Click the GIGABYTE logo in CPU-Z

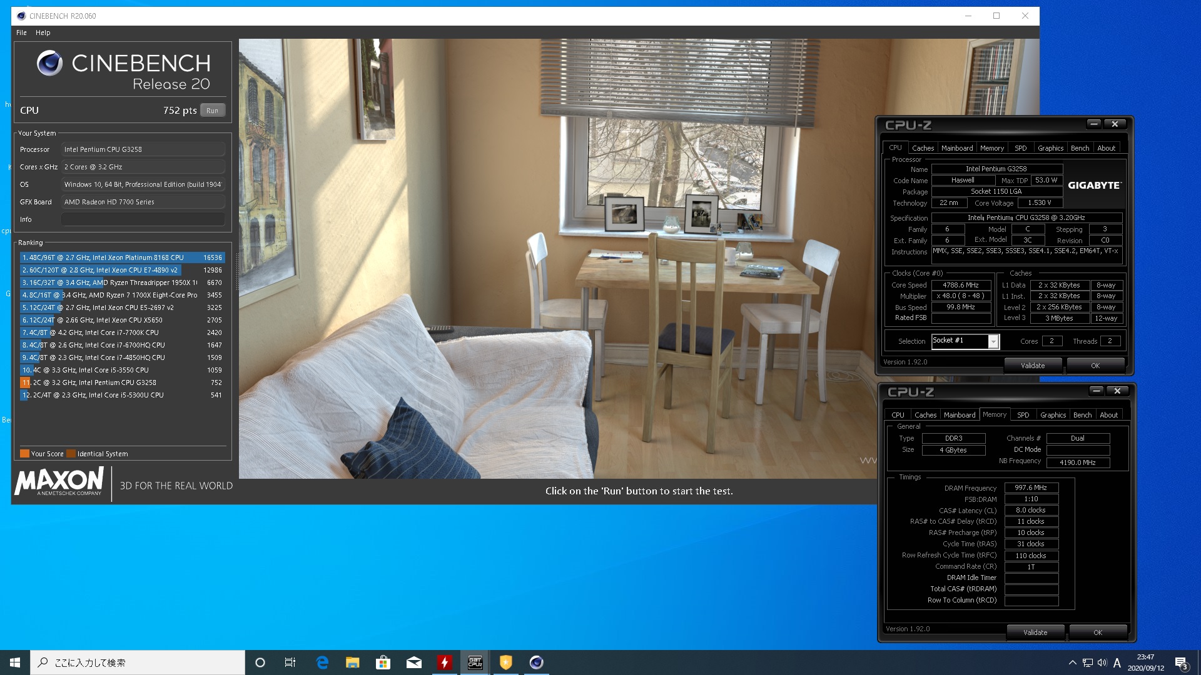click(x=1095, y=186)
